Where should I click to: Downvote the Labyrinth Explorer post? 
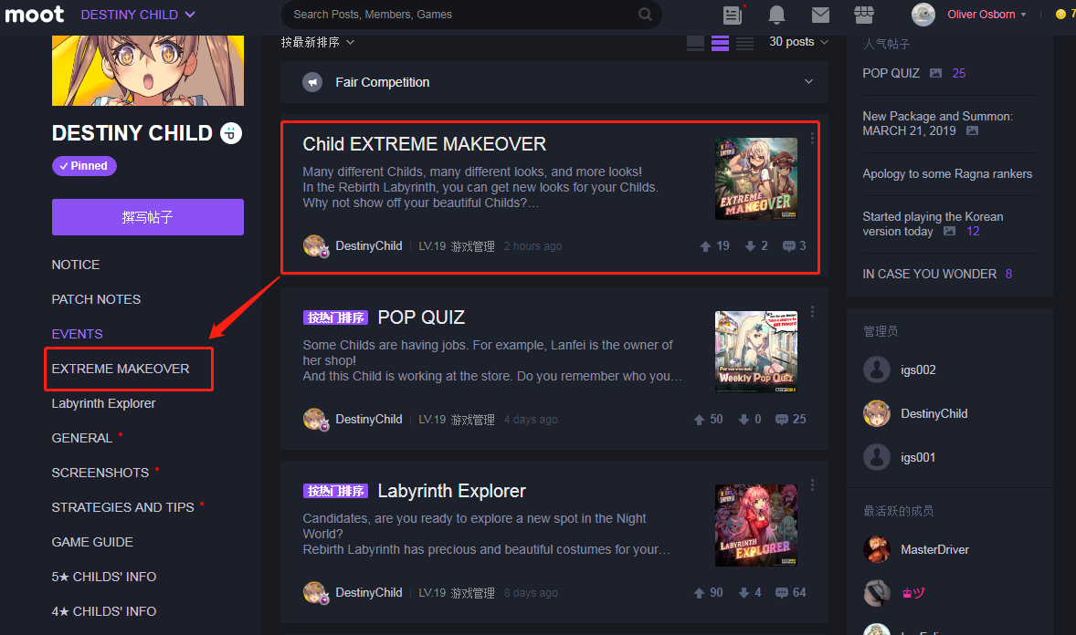click(x=744, y=593)
